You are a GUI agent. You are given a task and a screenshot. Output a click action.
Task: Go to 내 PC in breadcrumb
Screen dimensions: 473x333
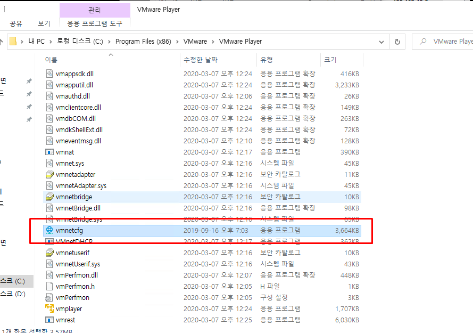click(x=37, y=42)
